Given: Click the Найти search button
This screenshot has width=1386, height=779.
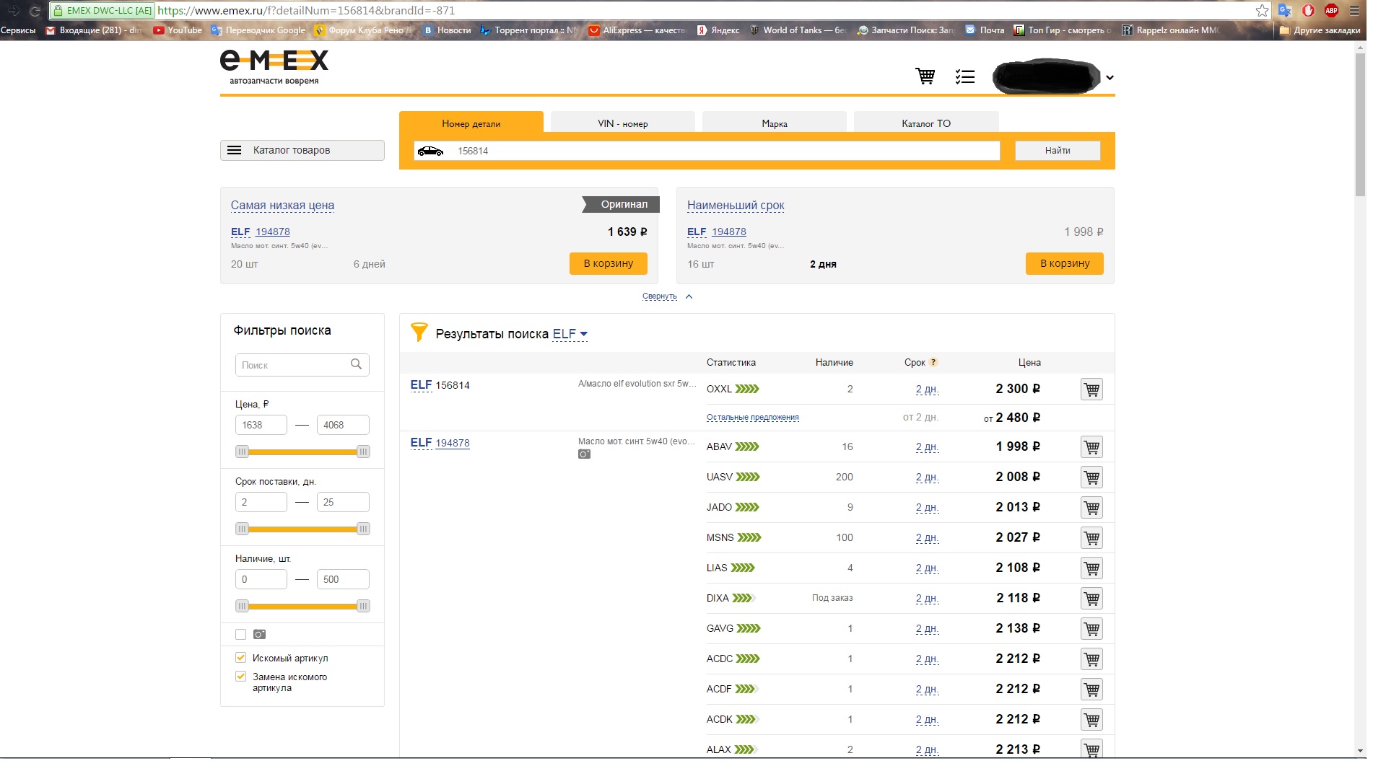Looking at the screenshot, I should [x=1057, y=151].
